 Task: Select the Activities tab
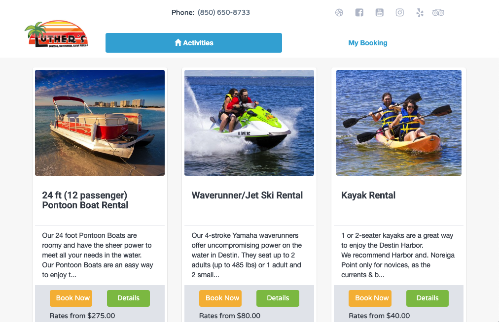tap(194, 43)
